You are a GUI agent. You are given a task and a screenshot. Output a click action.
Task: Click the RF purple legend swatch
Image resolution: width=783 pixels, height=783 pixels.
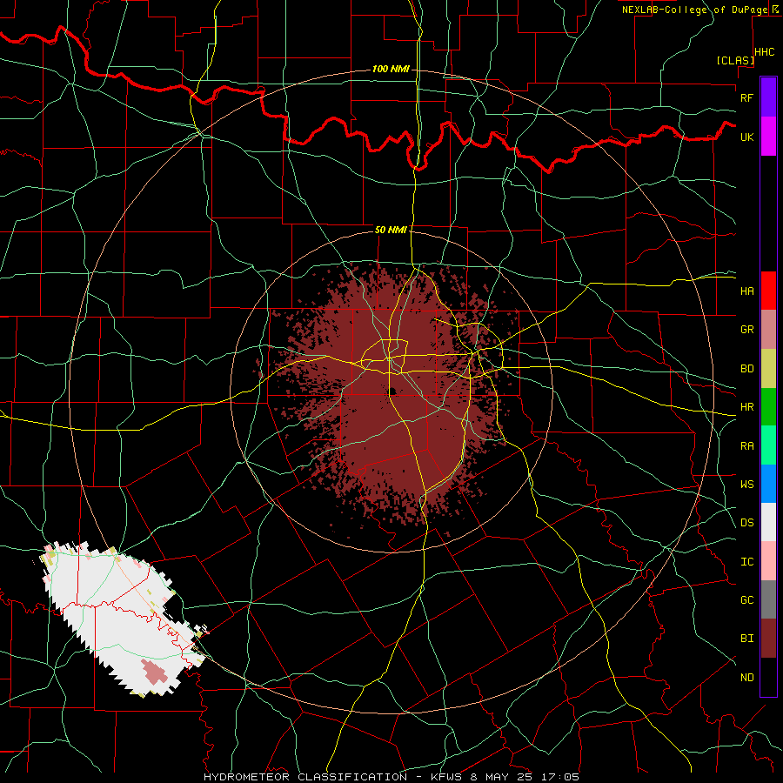point(768,97)
